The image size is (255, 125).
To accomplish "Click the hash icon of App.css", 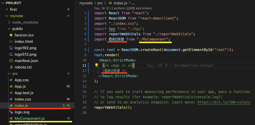I will pos(11,80).
